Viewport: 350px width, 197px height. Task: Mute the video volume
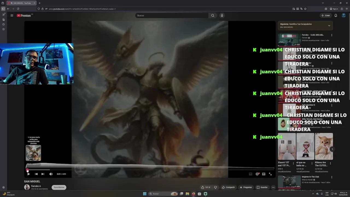point(51,174)
